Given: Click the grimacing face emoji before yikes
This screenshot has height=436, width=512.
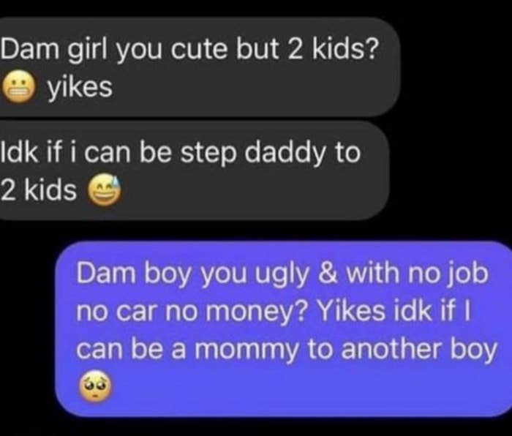Looking at the screenshot, I should [x=19, y=87].
